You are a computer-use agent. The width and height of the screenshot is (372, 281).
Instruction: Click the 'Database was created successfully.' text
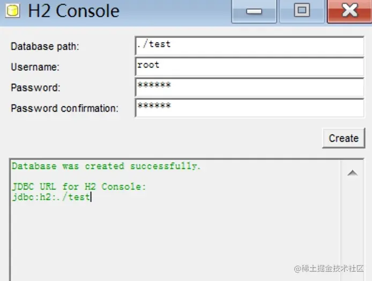(106, 166)
